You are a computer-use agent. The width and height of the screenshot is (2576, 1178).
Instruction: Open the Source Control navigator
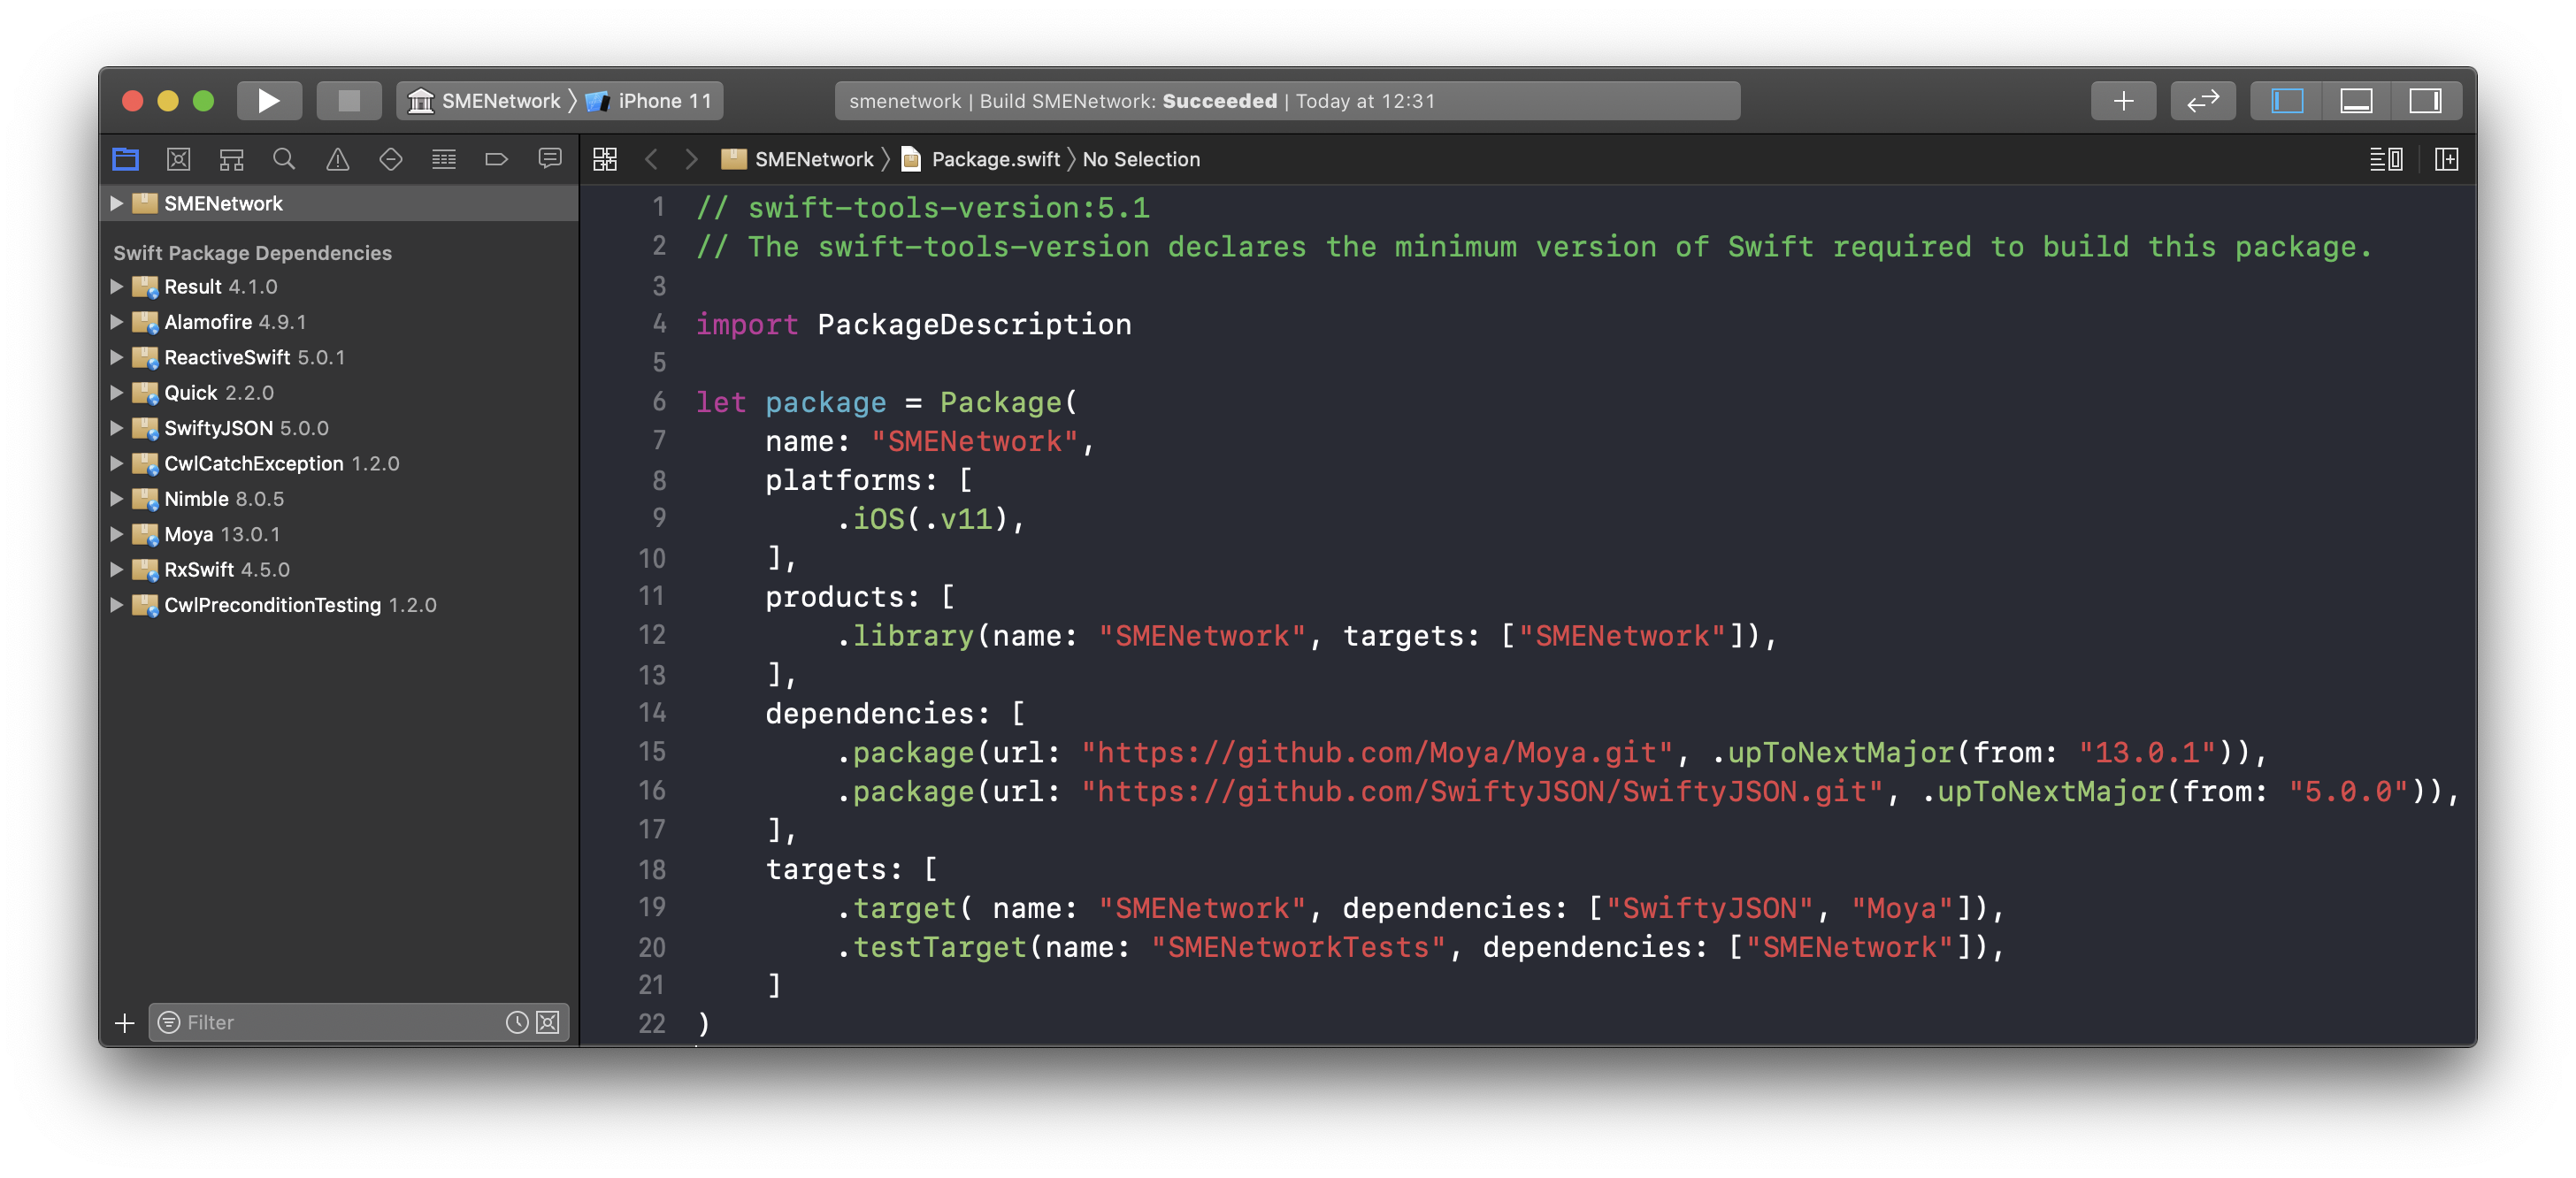(x=178, y=159)
